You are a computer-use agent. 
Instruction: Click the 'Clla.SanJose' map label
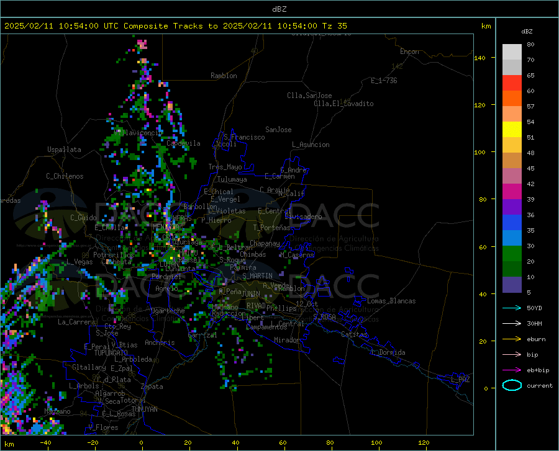pos(309,96)
